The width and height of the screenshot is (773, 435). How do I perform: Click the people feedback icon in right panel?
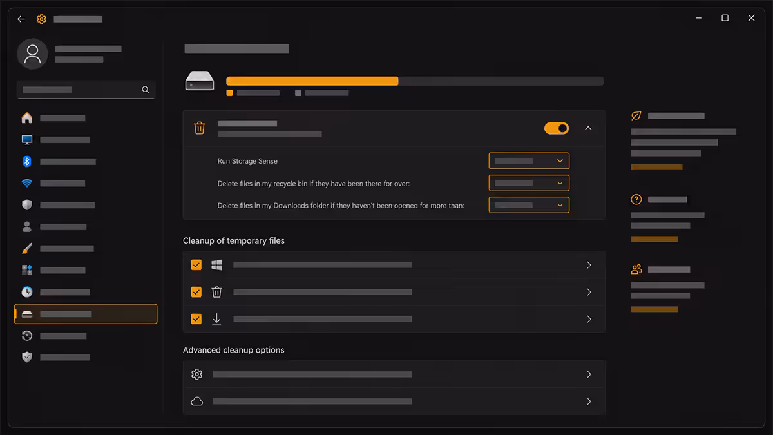pos(636,269)
